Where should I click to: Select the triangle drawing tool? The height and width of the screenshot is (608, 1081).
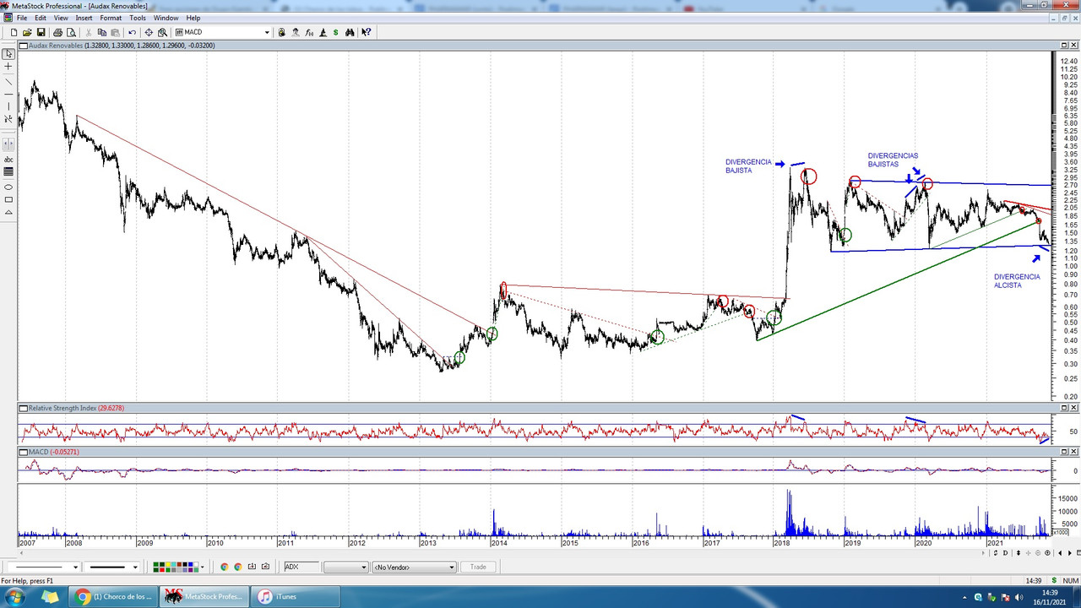click(x=8, y=212)
